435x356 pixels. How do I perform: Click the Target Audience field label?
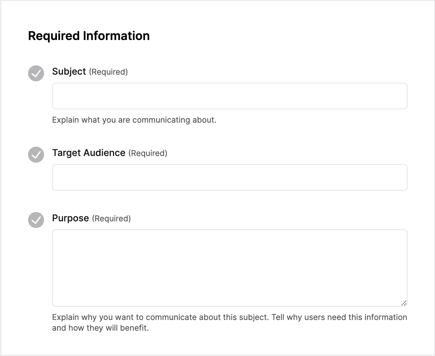(89, 153)
